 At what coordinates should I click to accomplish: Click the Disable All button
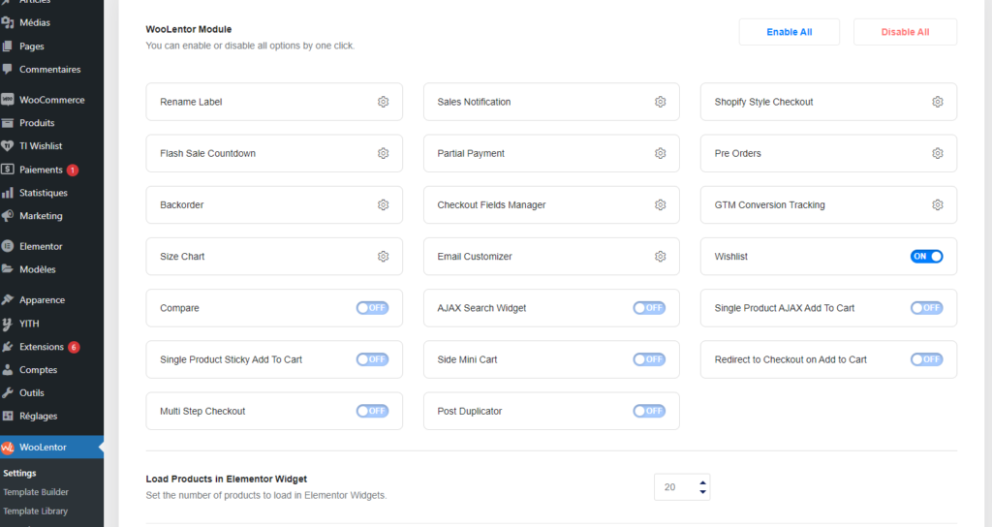(905, 32)
